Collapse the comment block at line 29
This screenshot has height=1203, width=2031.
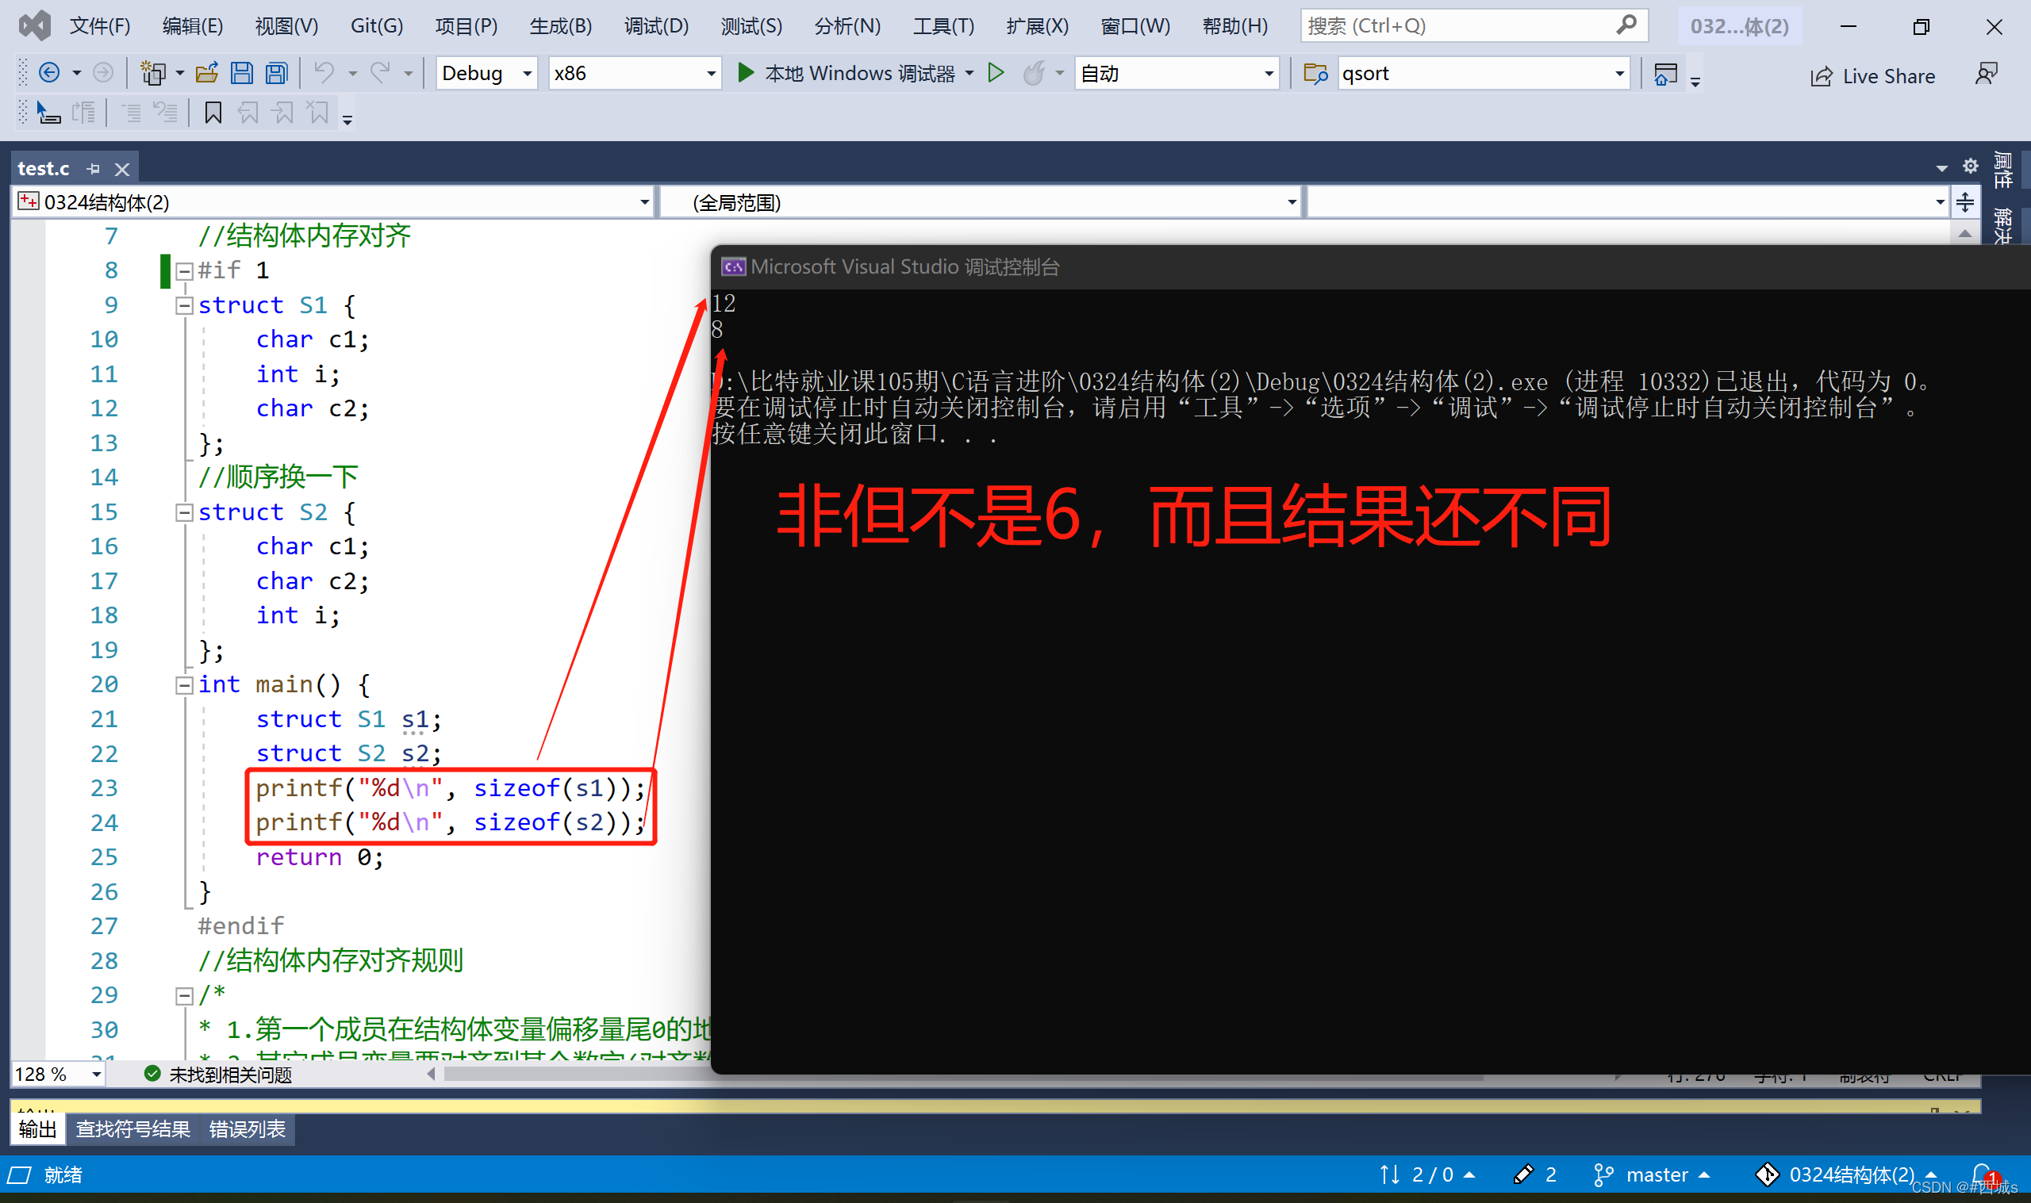(184, 995)
